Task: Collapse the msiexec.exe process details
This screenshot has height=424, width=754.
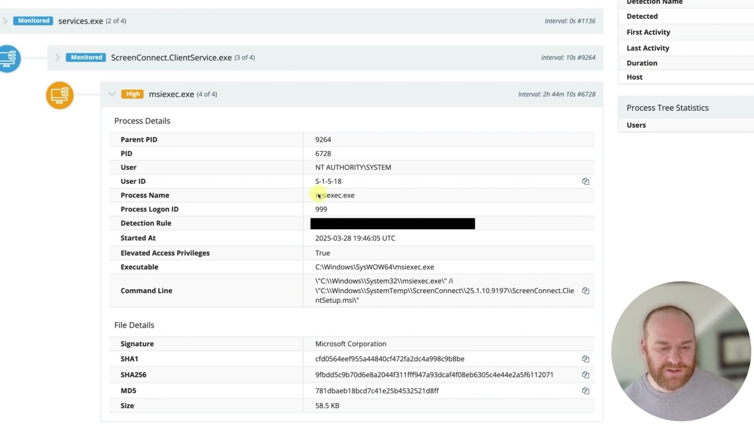Action: click(112, 94)
